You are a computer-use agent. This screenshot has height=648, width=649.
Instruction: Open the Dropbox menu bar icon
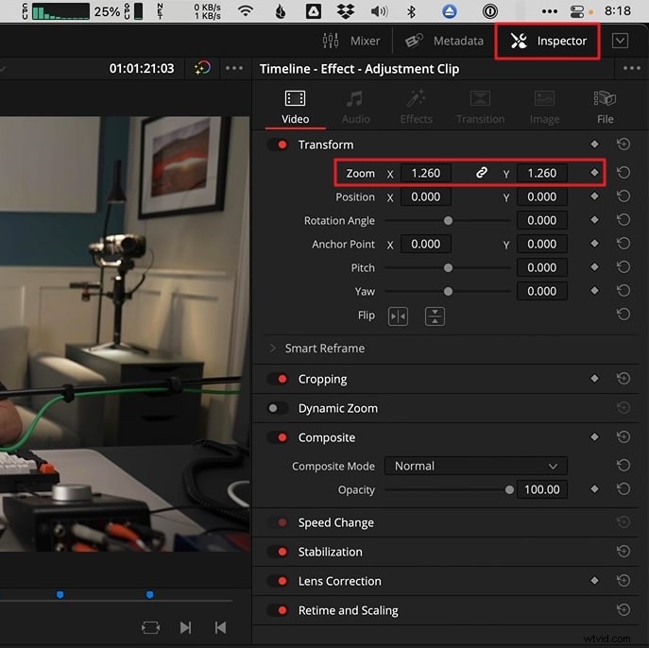pos(345,11)
